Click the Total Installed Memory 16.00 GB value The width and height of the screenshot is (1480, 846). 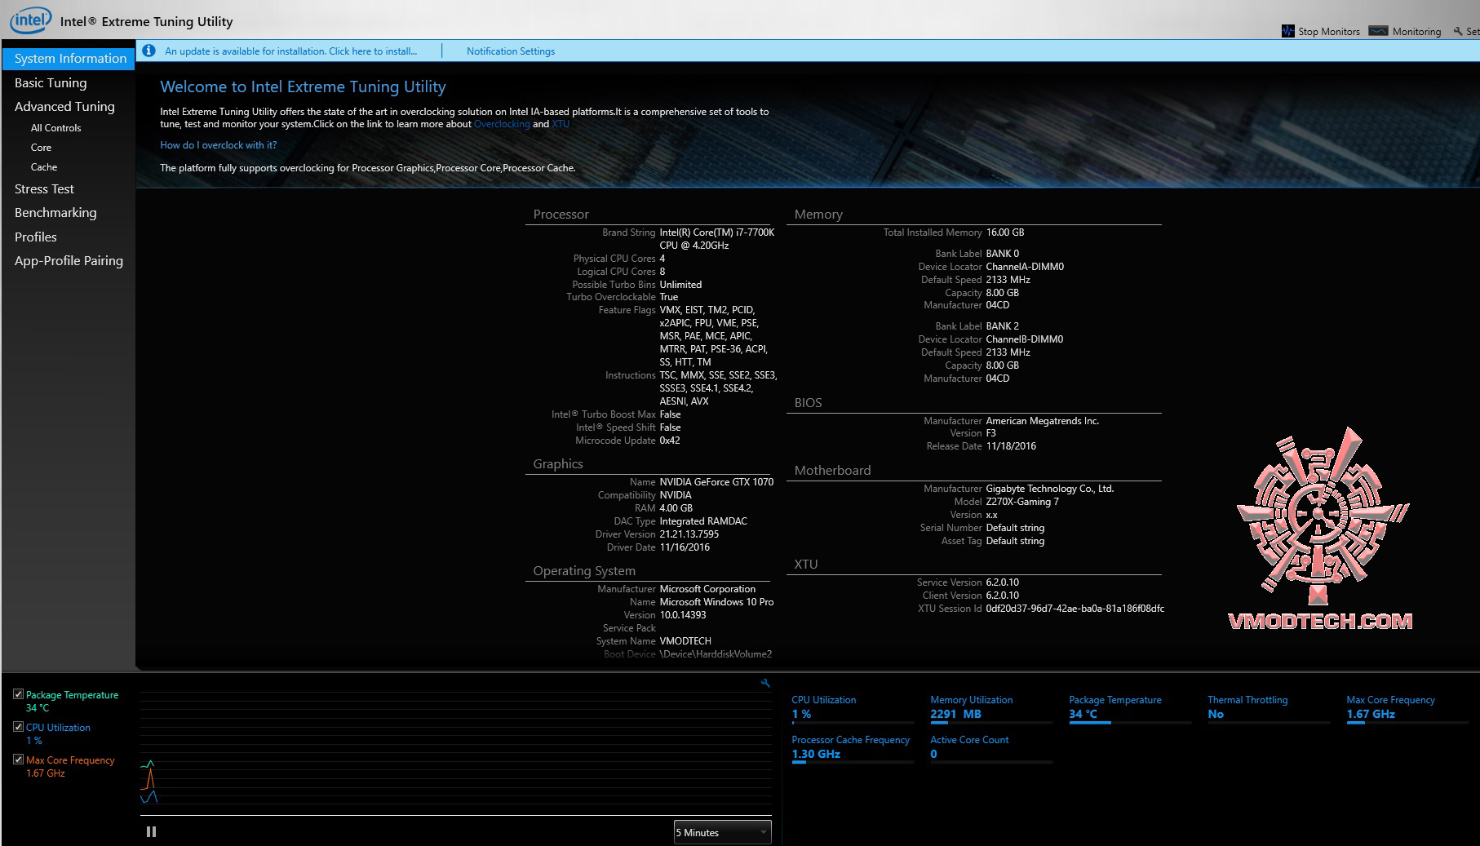1004,233
